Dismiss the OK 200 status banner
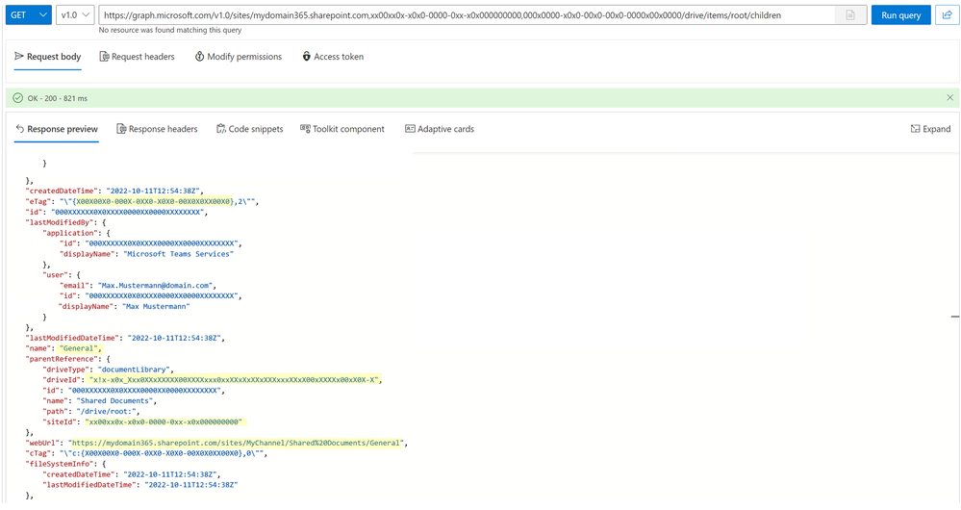 (x=950, y=98)
